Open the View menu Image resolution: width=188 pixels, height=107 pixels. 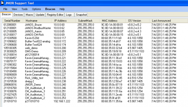click(14, 9)
